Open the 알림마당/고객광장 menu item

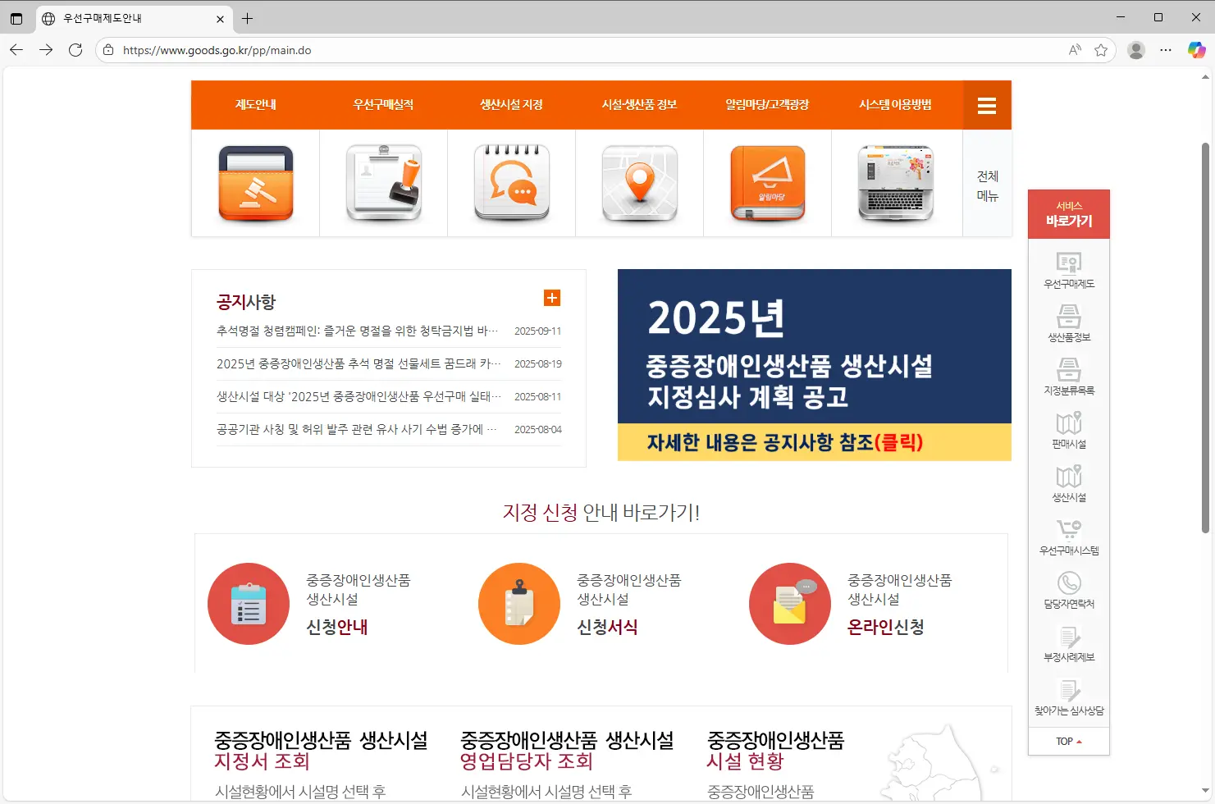[x=767, y=105]
